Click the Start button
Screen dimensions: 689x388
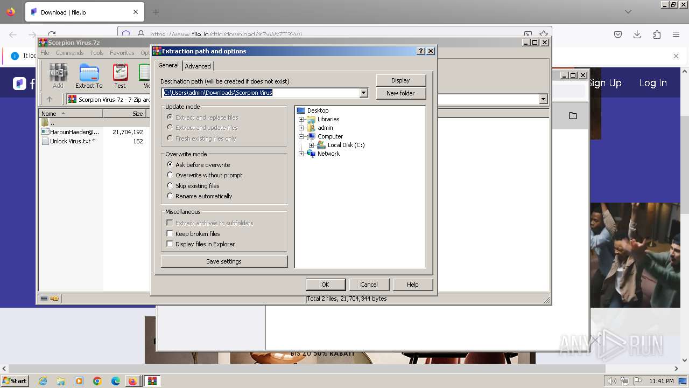15,380
